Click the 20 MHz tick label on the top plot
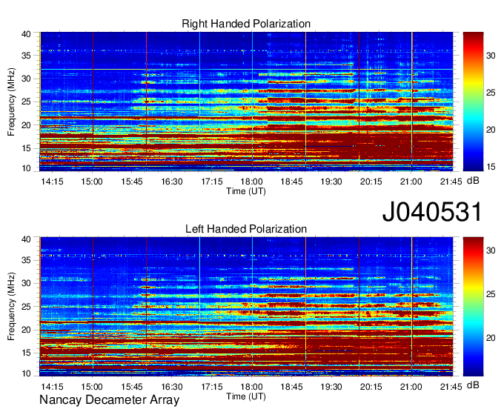Screen dimensions: 504x409 26,125
